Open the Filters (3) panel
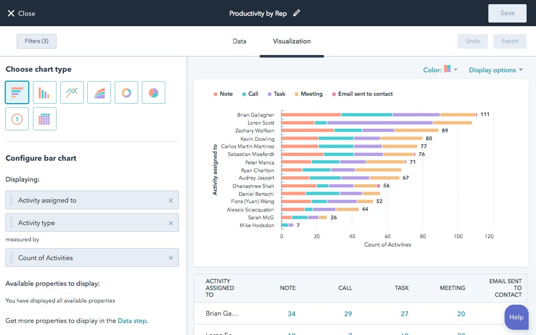Screen dimensions: 536x335 coord(36,41)
